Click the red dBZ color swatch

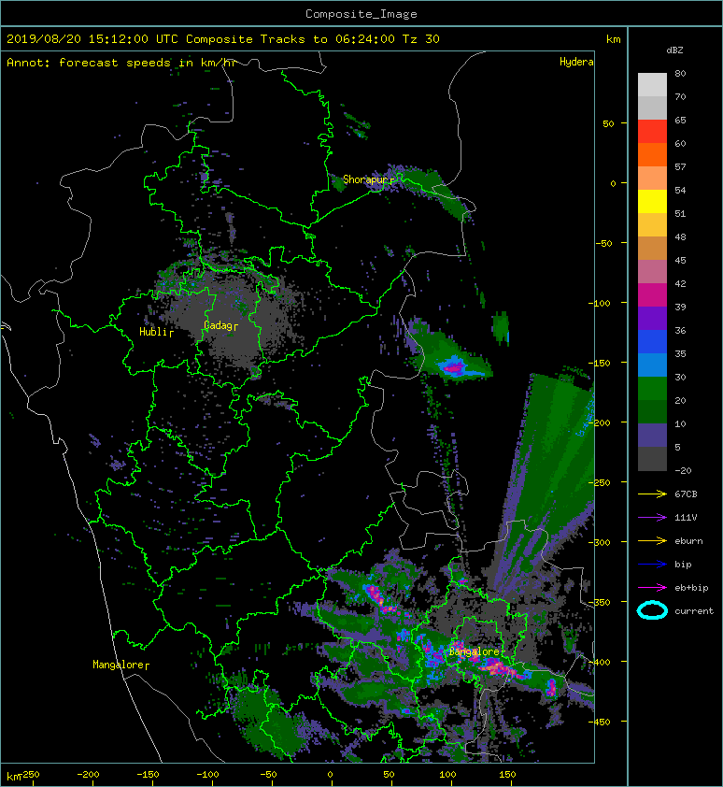point(652,132)
